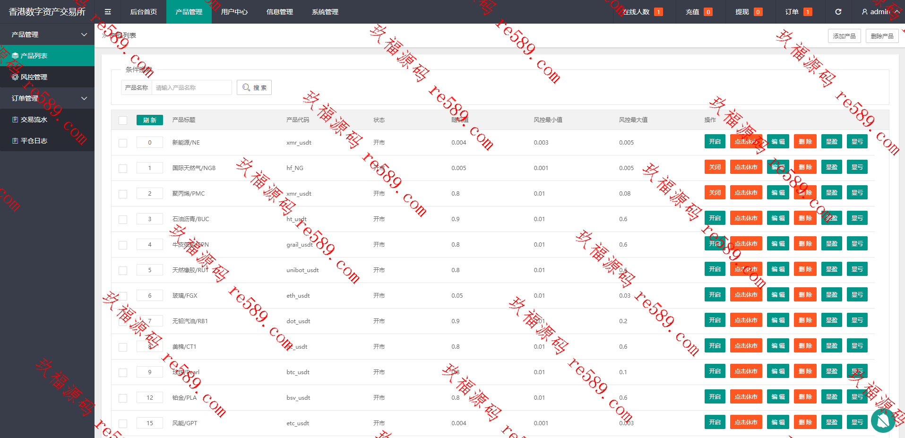Check the checkbox for 新能源/NE row
905x438 pixels.
tap(123, 143)
